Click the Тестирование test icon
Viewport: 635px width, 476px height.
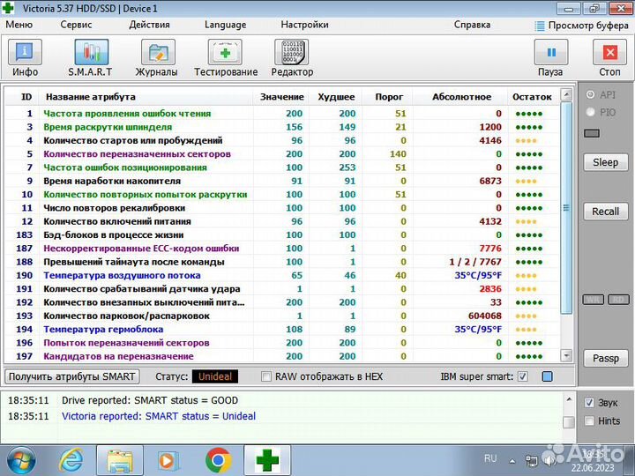click(x=226, y=53)
